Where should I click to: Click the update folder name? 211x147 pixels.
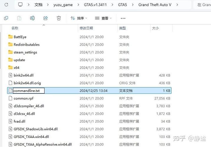(x=19, y=60)
